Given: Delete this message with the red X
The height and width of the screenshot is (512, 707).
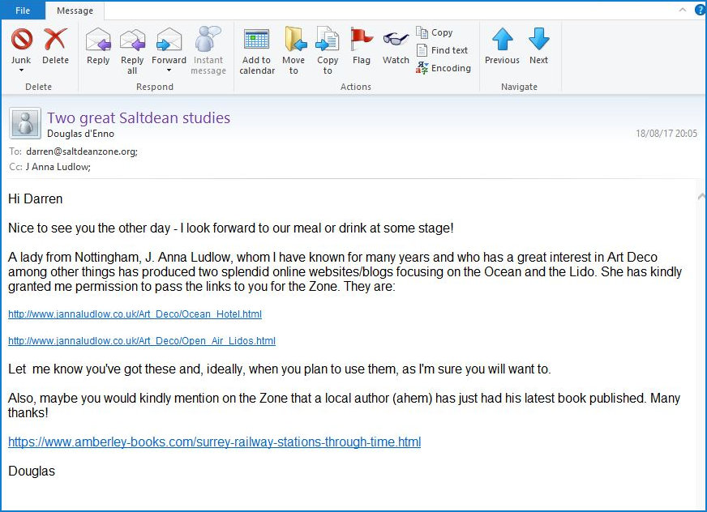Looking at the screenshot, I should [55, 40].
